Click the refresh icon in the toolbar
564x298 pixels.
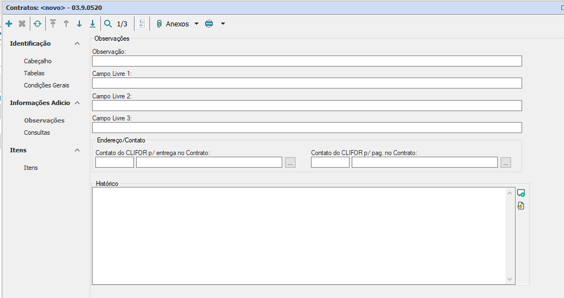(x=37, y=24)
